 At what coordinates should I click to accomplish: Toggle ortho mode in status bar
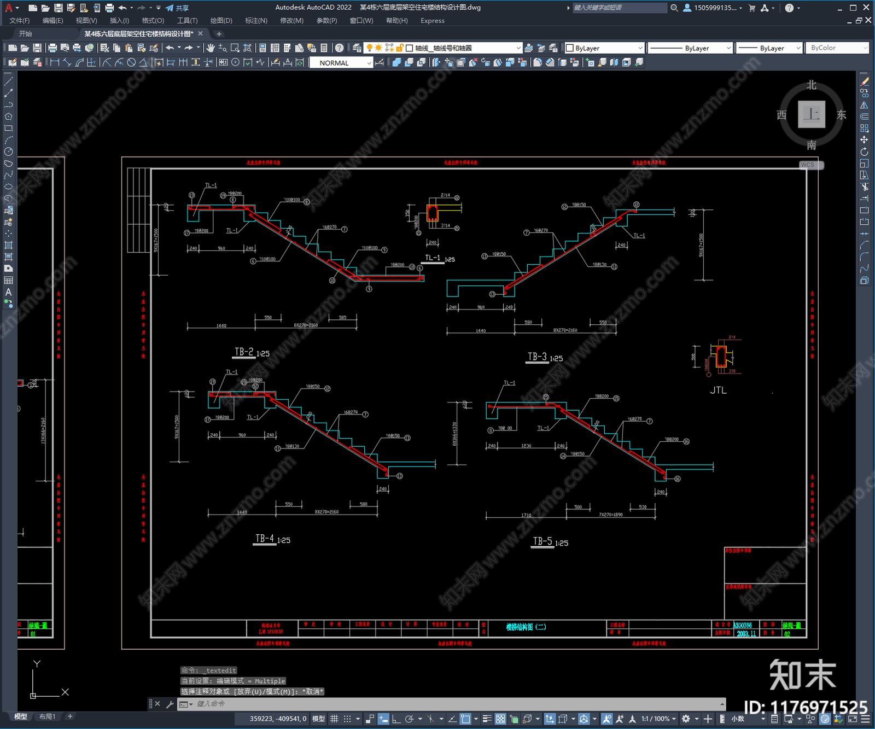(396, 719)
